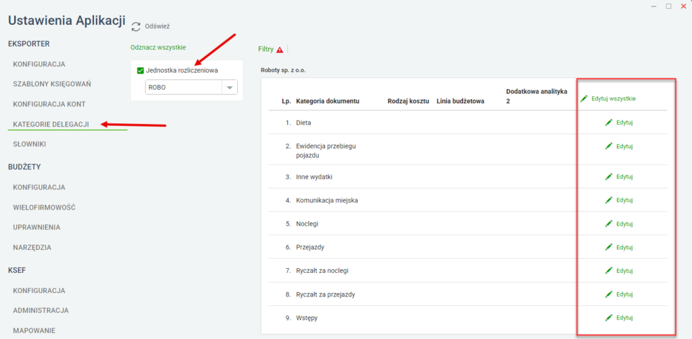
Task: Click the Odśwież label
Action: click(157, 26)
